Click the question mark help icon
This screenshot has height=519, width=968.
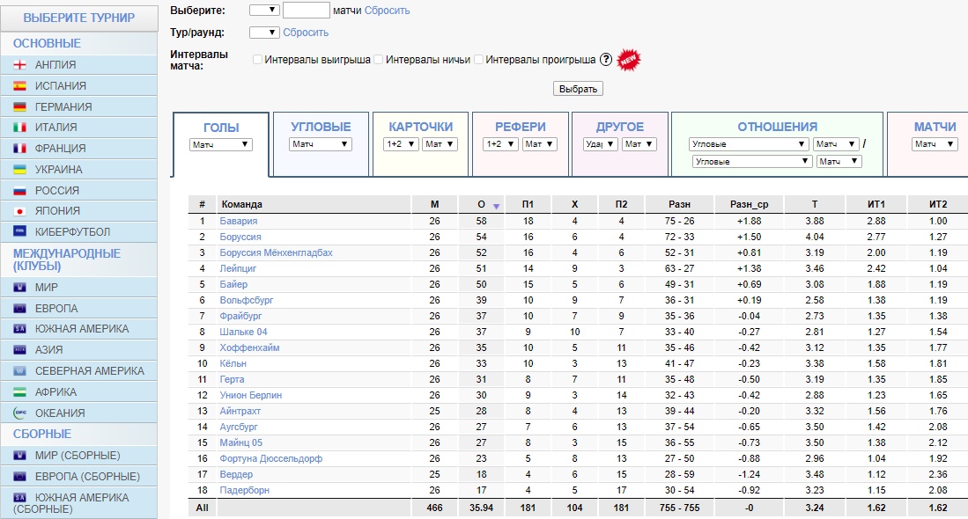click(605, 60)
